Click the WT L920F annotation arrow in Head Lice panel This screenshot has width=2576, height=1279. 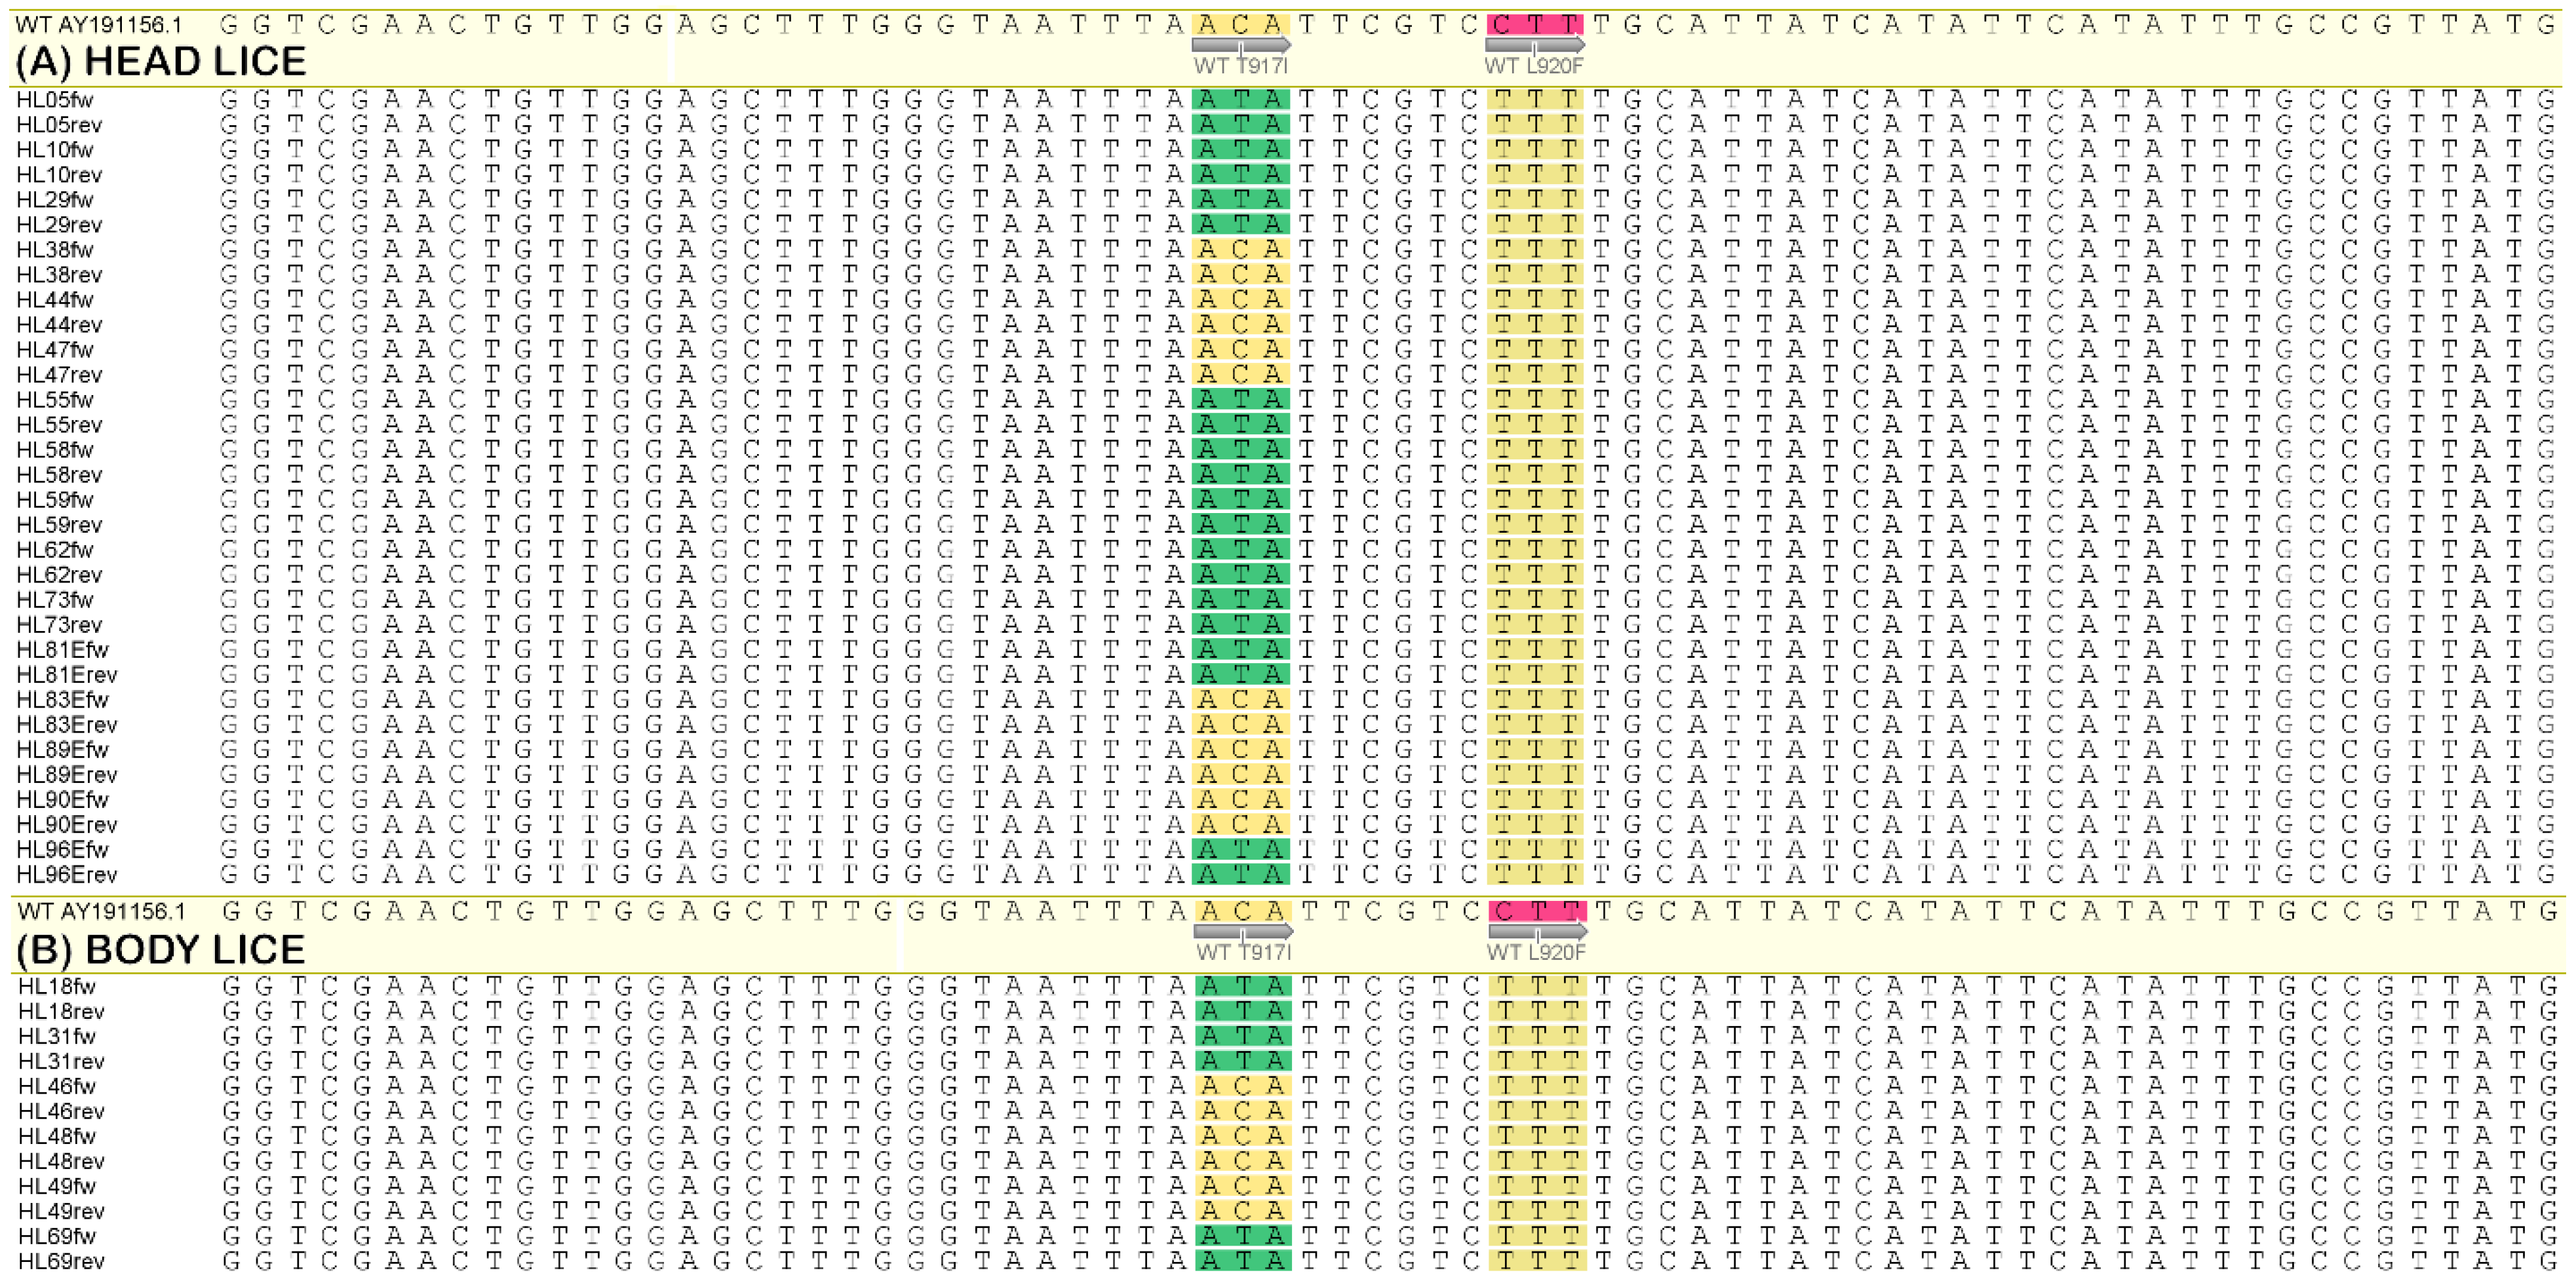pyautogui.click(x=1534, y=45)
